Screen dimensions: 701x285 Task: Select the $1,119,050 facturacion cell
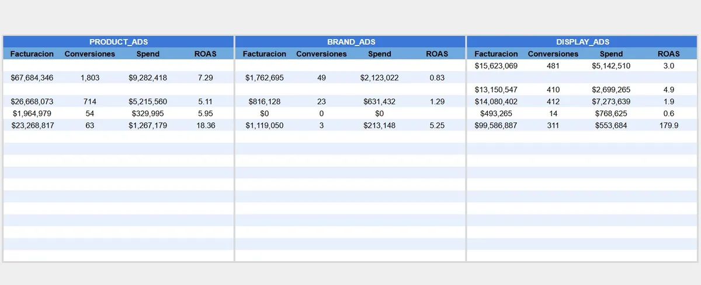tap(265, 125)
